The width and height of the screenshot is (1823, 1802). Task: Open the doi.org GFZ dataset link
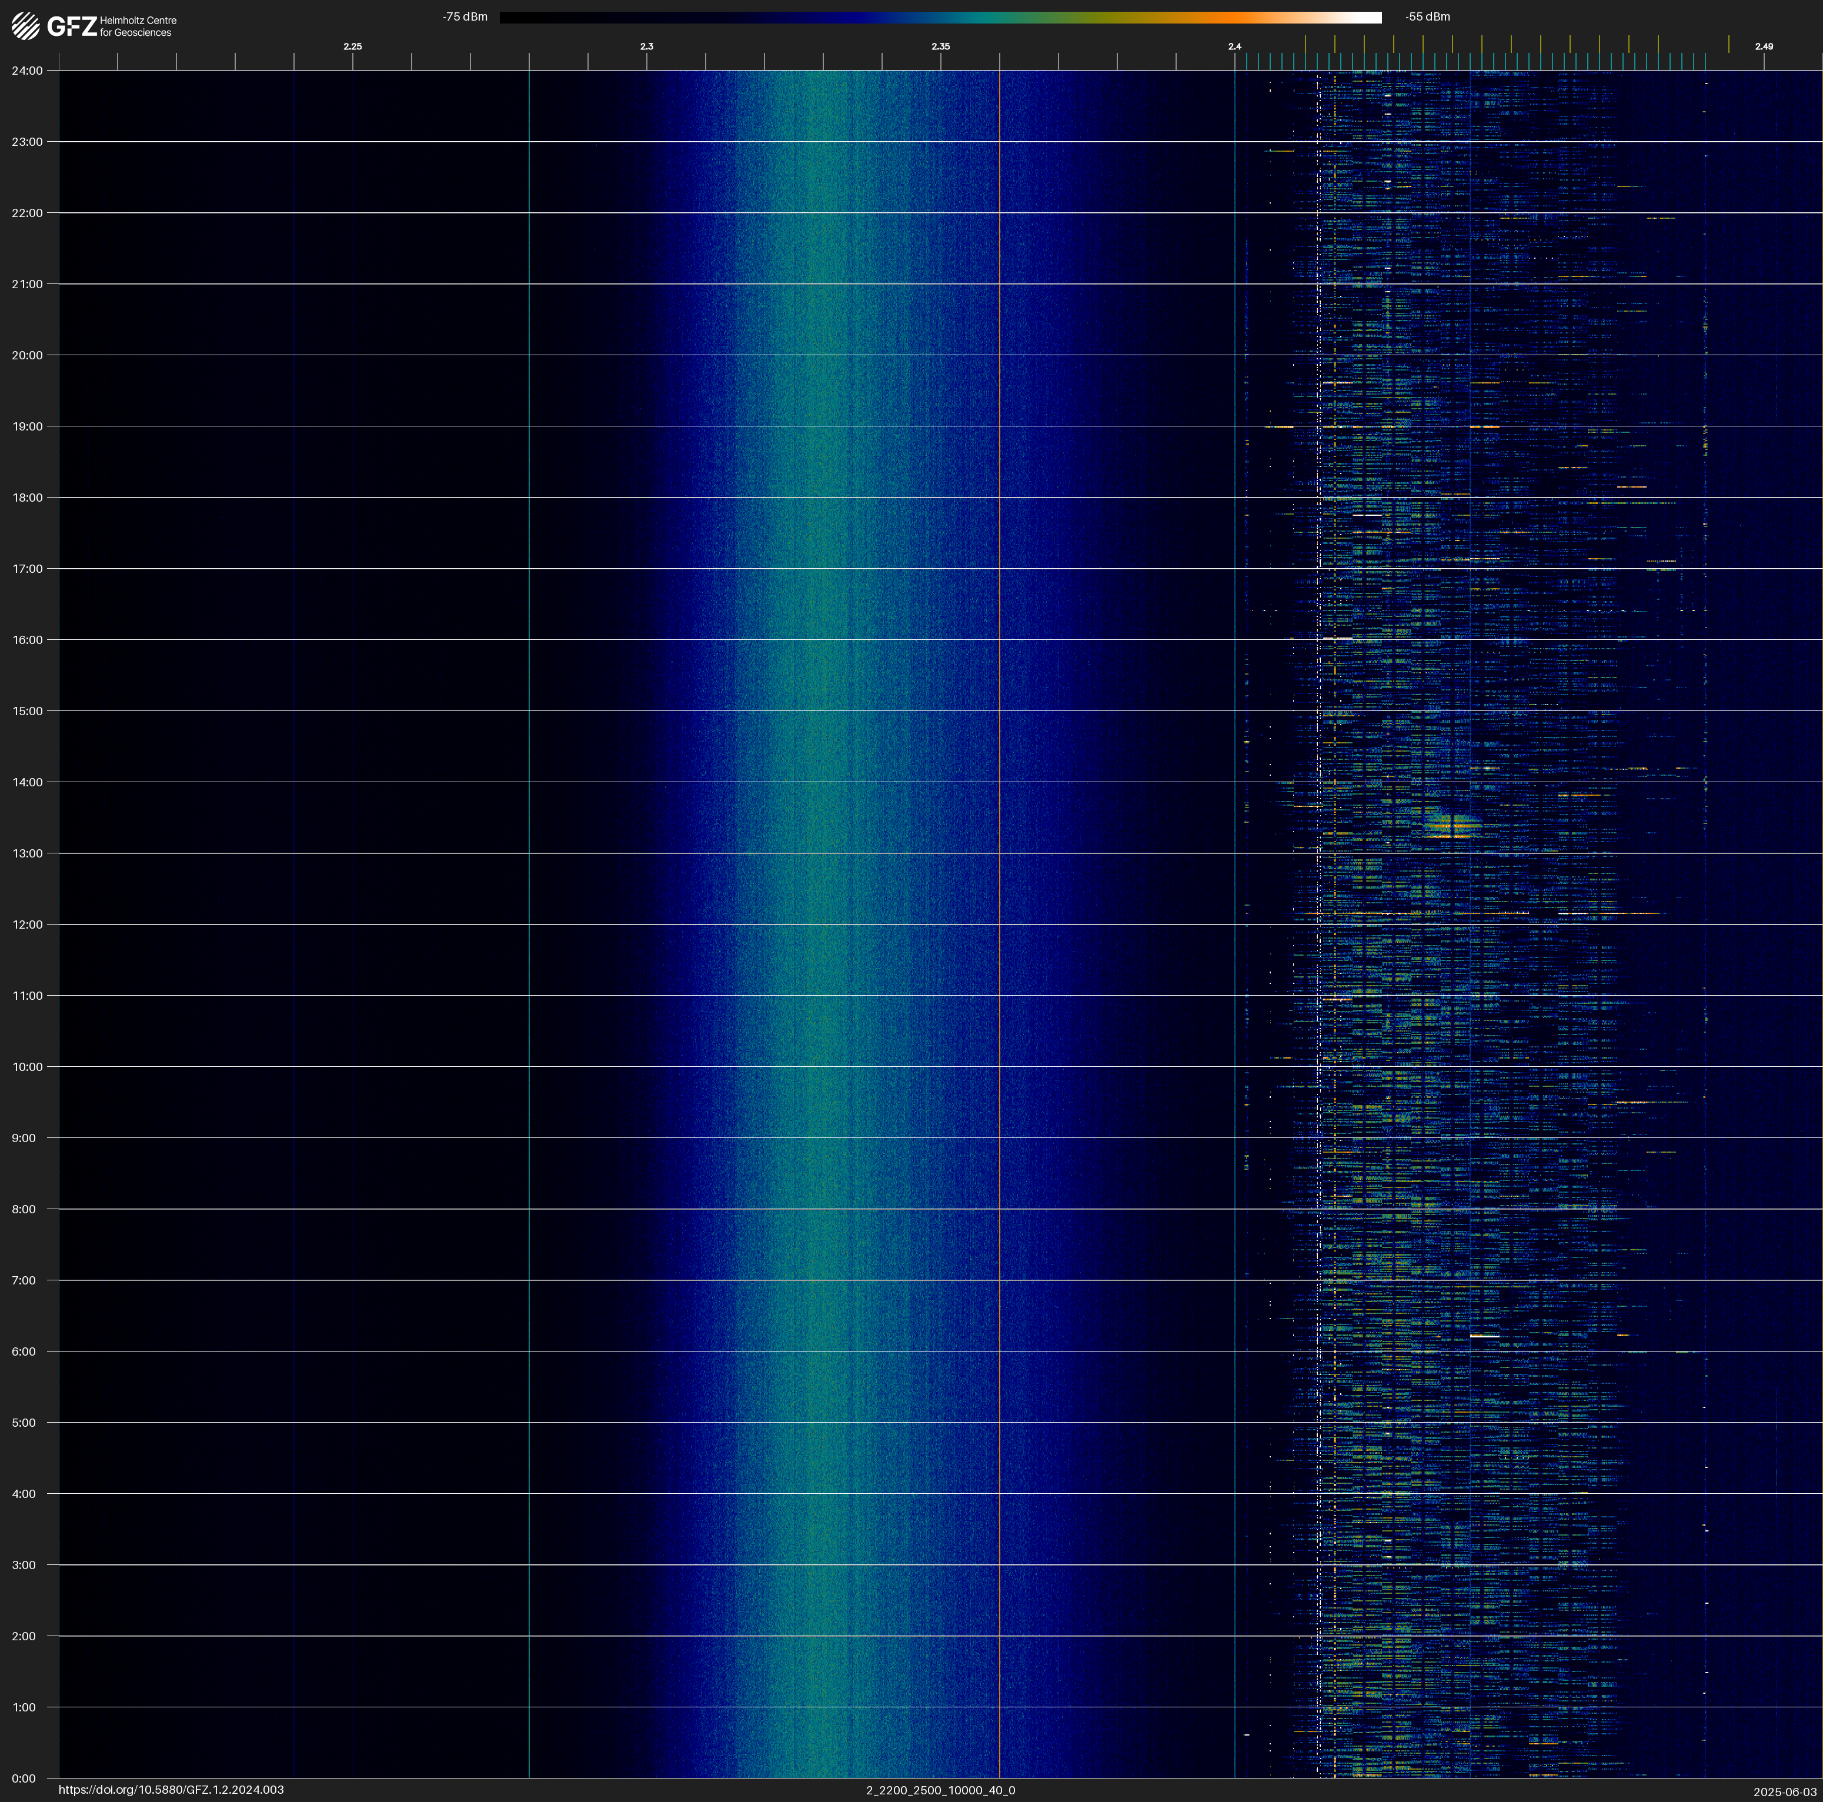click(171, 1790)
